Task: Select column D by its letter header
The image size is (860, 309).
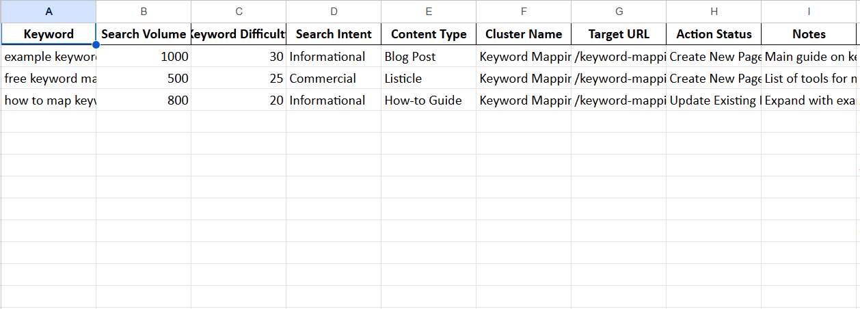Action: pos(334,12)
